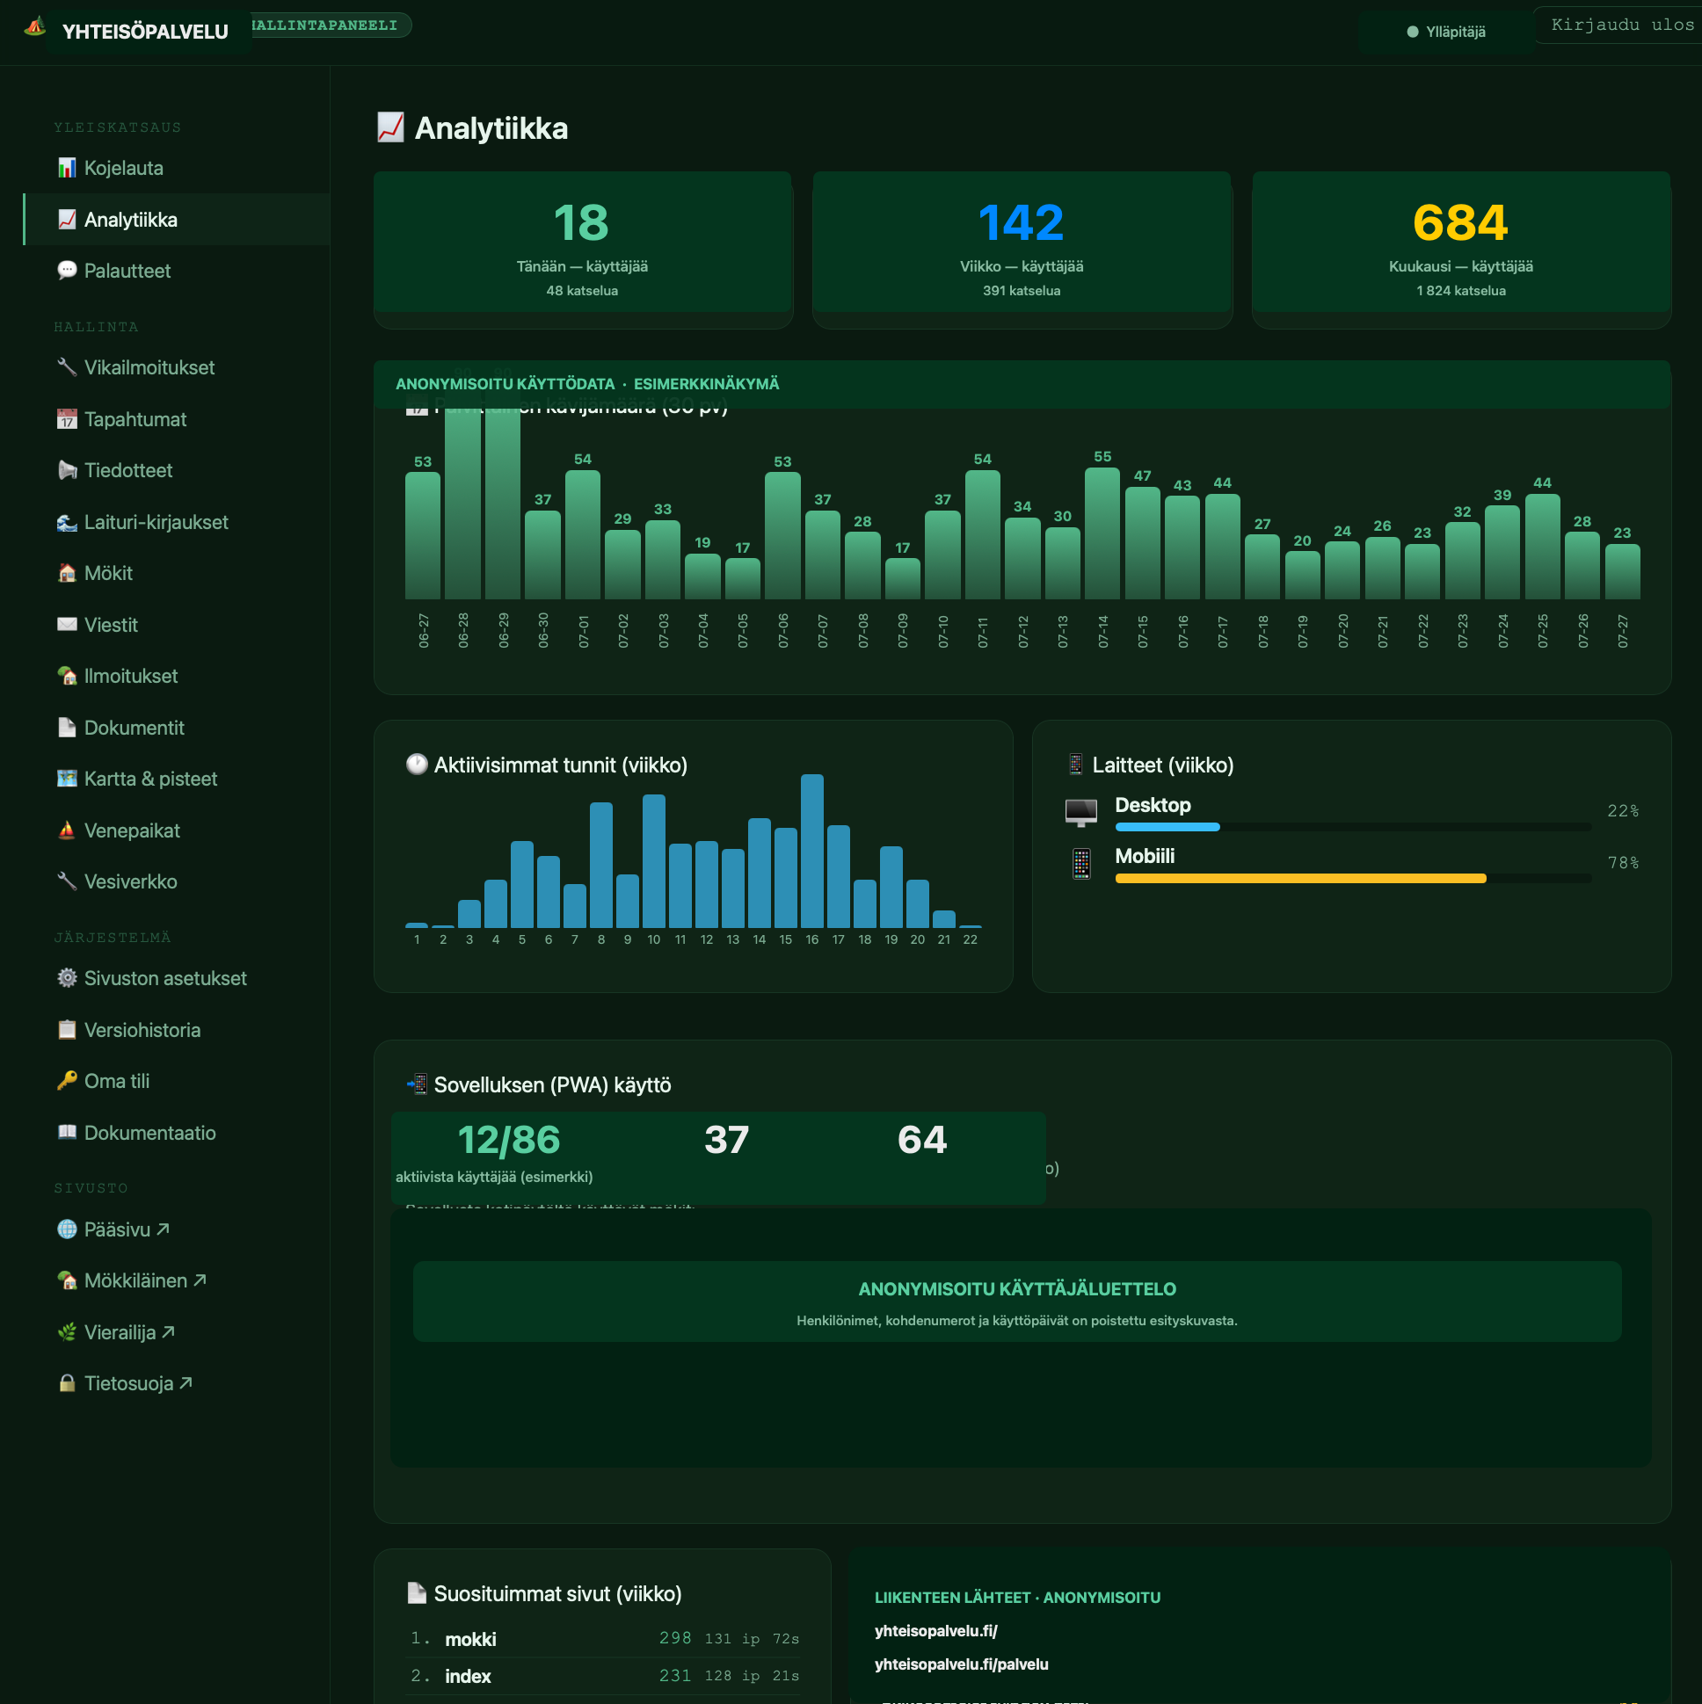Image resolution: width=1702 pixels, height=1704 pixels.
Task: Open the Mökkiläinen external link
Action: tap(133, 1280)
